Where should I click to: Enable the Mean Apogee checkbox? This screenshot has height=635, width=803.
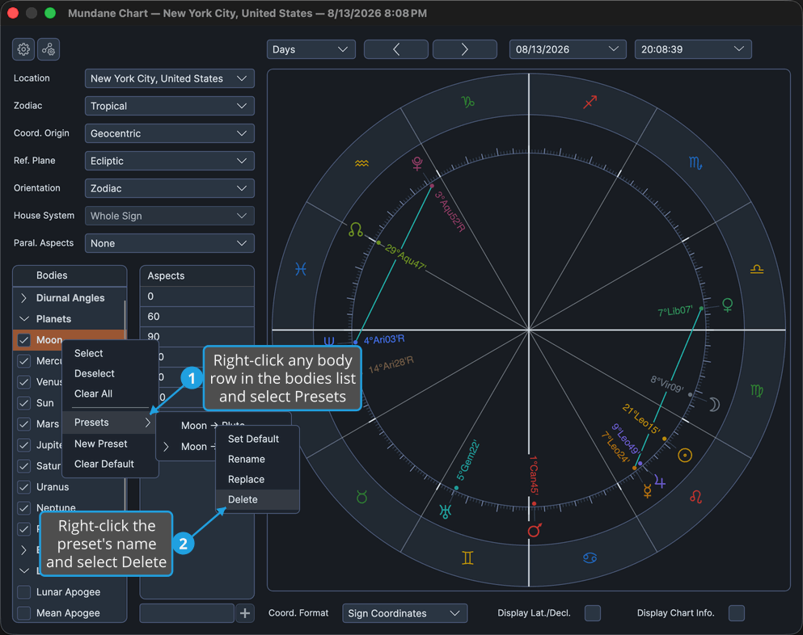click(x=23, y=613)
